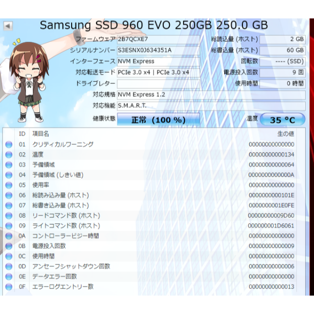
Task: Click the status icon for row 09 ライトコマンド数
Action: 9,226
